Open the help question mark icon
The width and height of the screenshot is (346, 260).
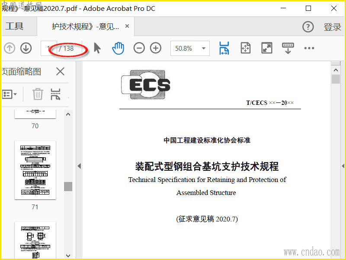click(x=308, y=27)
